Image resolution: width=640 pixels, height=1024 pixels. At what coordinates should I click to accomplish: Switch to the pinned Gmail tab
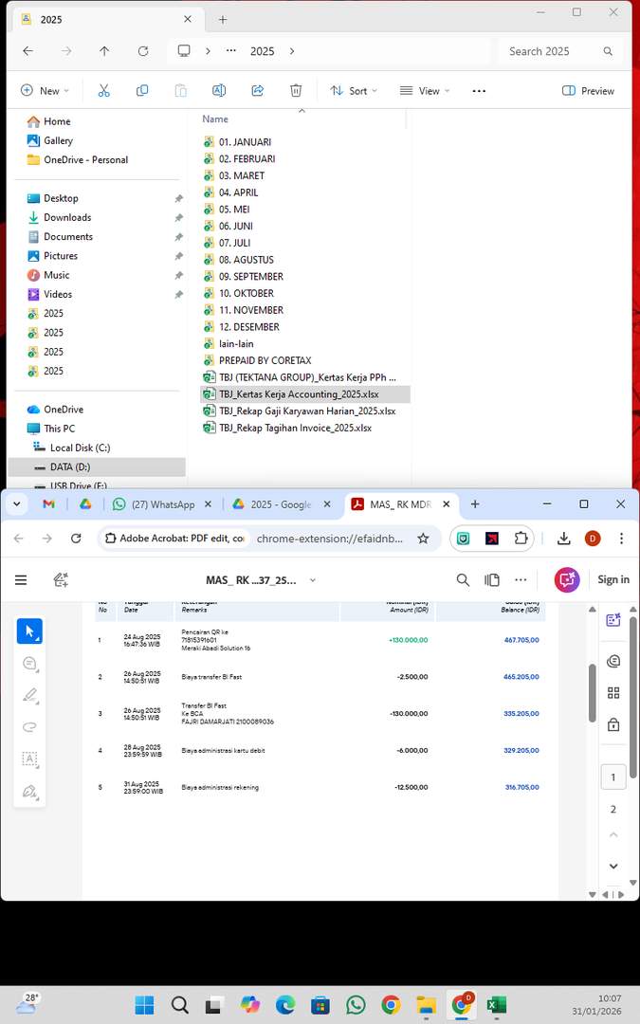point(48,504)
